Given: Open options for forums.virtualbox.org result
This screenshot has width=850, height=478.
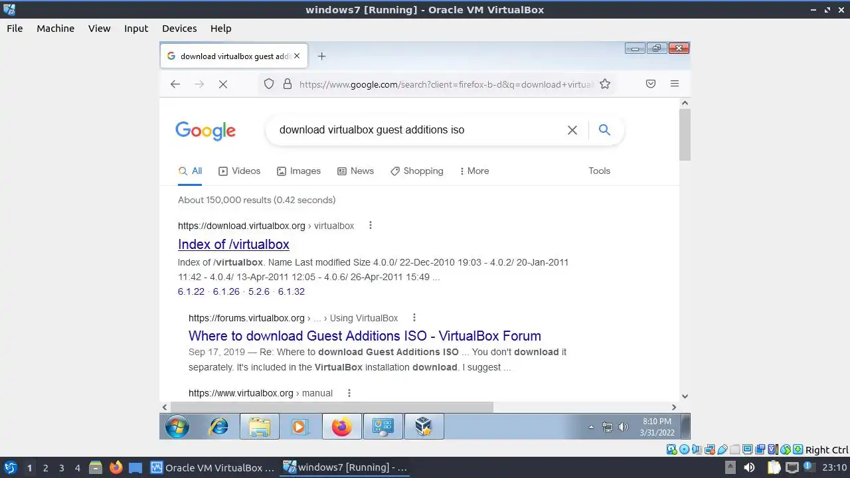Looking at the screenshot, I should coord(414,317).
